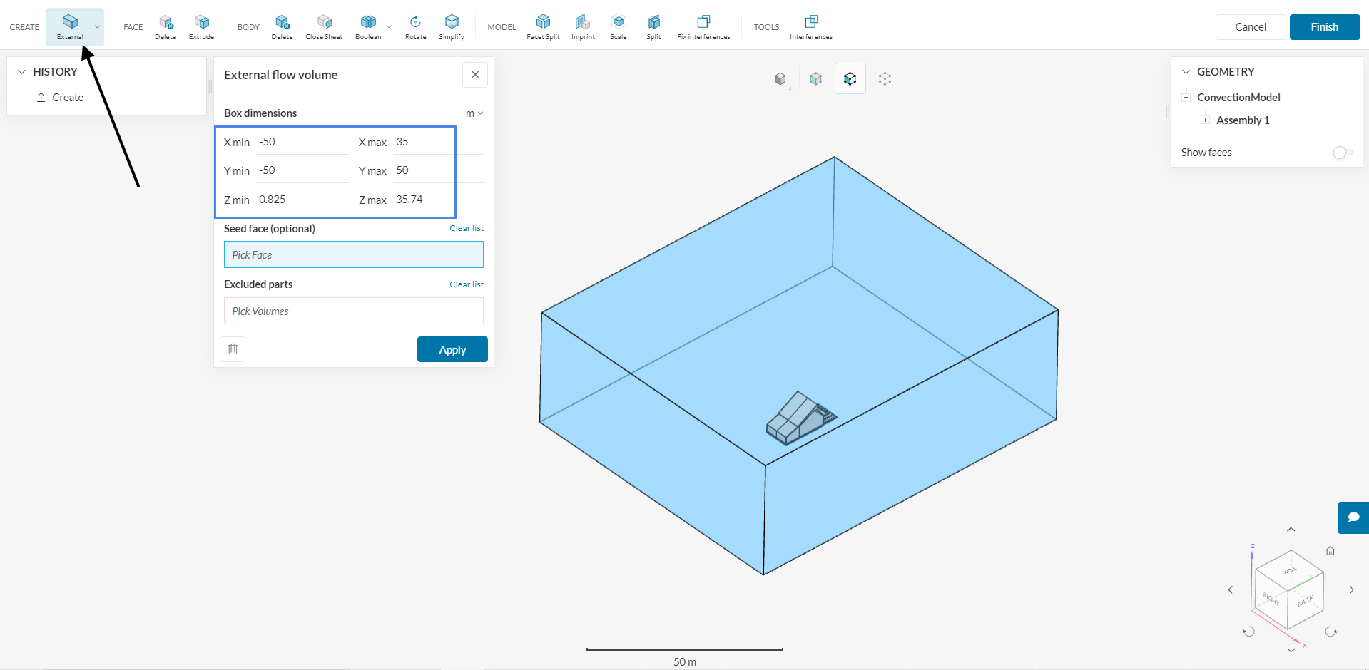
Task: Collapse the ConvectionModel tree node
Action: [x=1186, y=98]
